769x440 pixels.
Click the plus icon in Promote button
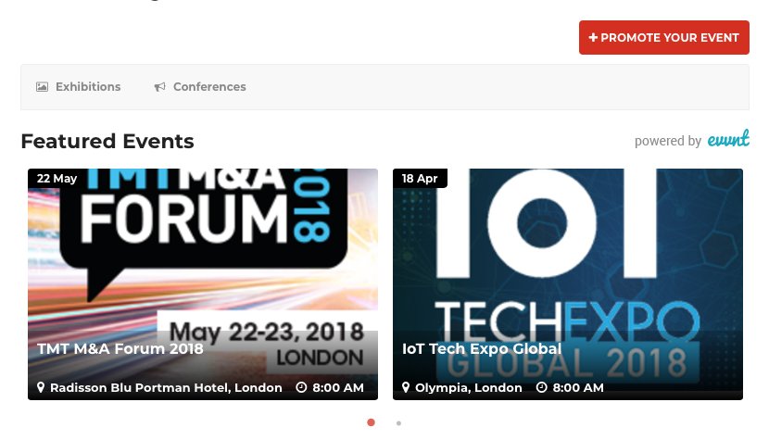(x=593, y=37)
